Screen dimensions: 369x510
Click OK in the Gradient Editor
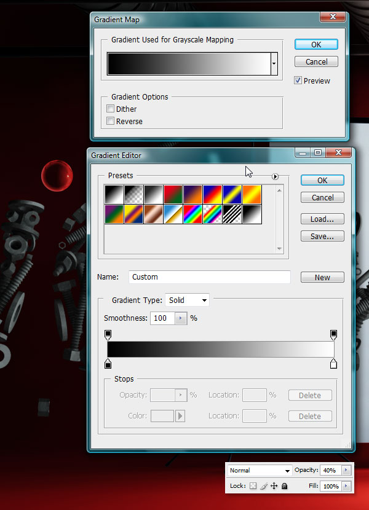tap(322, 181)
